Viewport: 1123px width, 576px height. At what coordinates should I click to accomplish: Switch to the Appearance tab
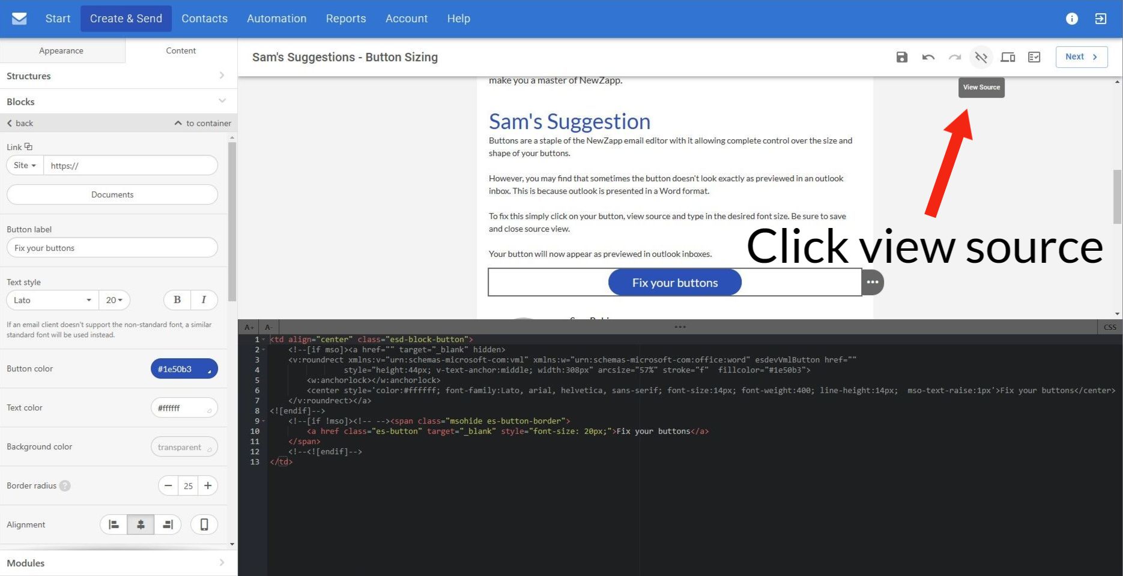[61, 51]
